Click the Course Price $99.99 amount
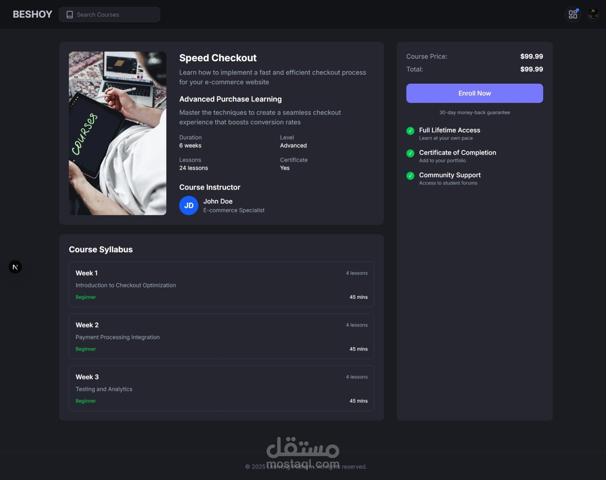The height and width of the screenshot is (480, 606). pos(531,56)
